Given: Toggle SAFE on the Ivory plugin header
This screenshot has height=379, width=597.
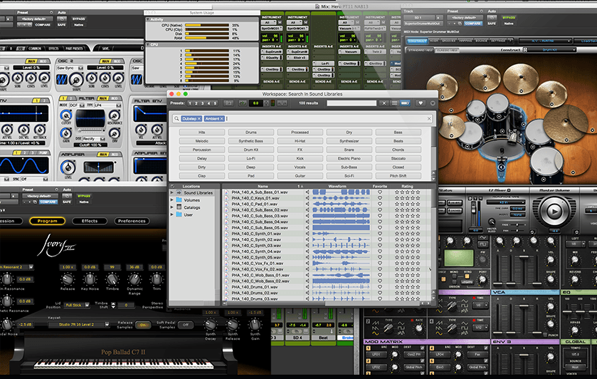Looking at the screenshot, I should 67,202.
